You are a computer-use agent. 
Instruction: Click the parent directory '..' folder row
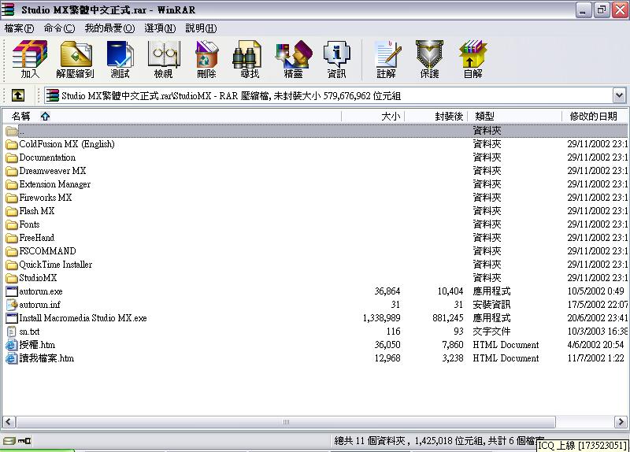(x=314, y=131)
